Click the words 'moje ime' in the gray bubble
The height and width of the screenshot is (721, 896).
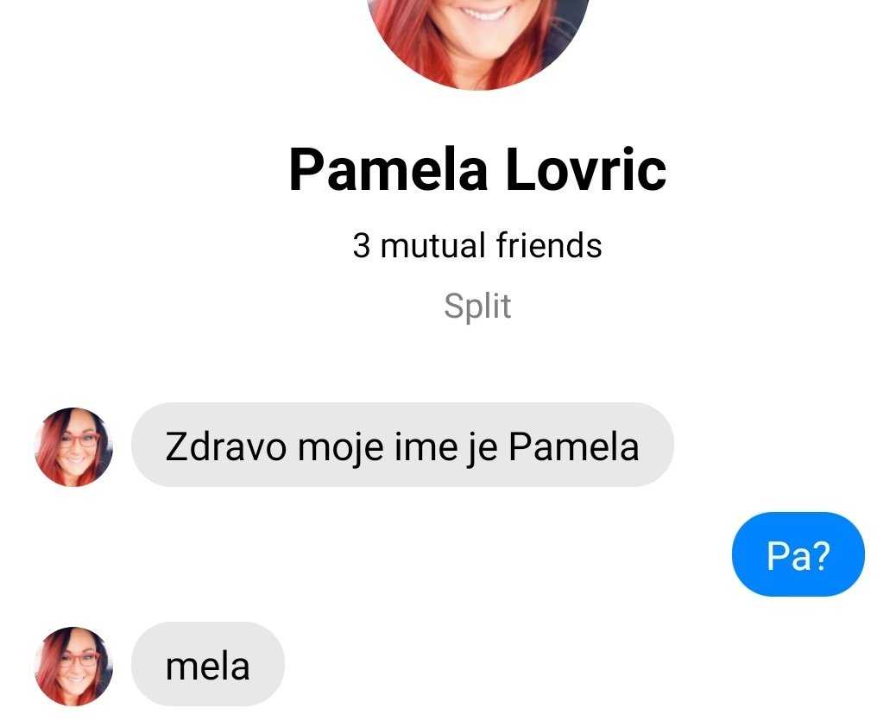(x=378, y=447)
